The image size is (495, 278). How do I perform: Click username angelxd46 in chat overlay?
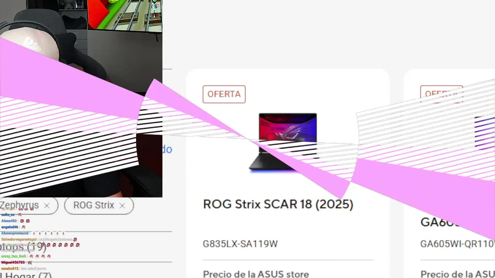click(10, 227)
